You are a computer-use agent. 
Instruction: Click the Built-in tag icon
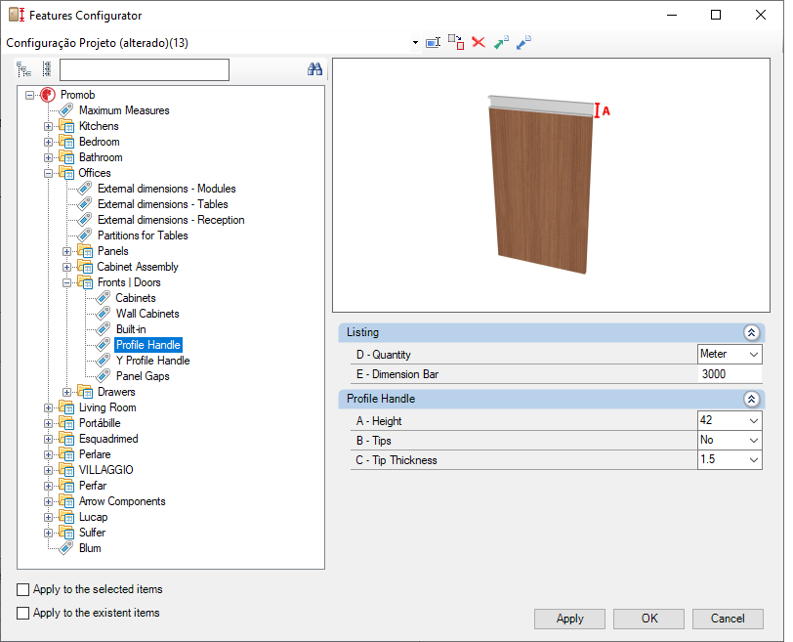tap(104, 329)
